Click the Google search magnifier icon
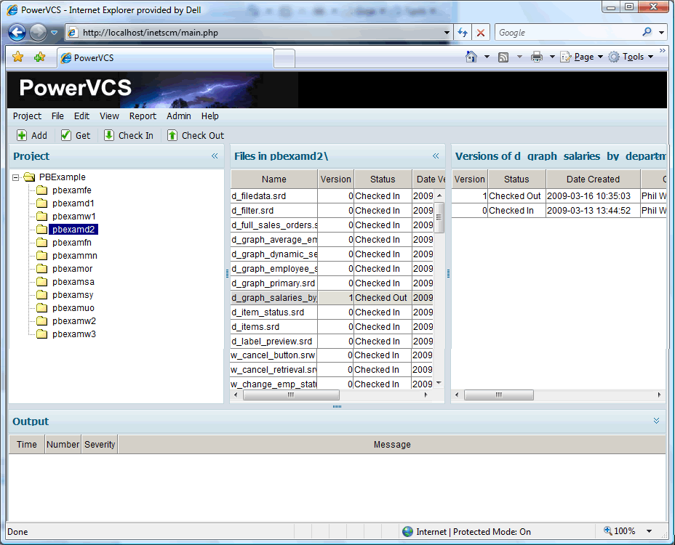The width and height of the screenshot is (675, 545). pyautogui.click(x=647, y=32)
